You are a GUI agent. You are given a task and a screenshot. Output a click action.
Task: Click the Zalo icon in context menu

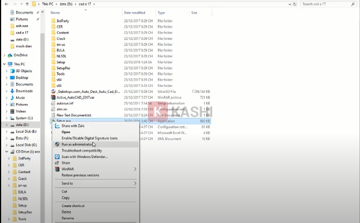pyautogui.click(x=57, y=126)
